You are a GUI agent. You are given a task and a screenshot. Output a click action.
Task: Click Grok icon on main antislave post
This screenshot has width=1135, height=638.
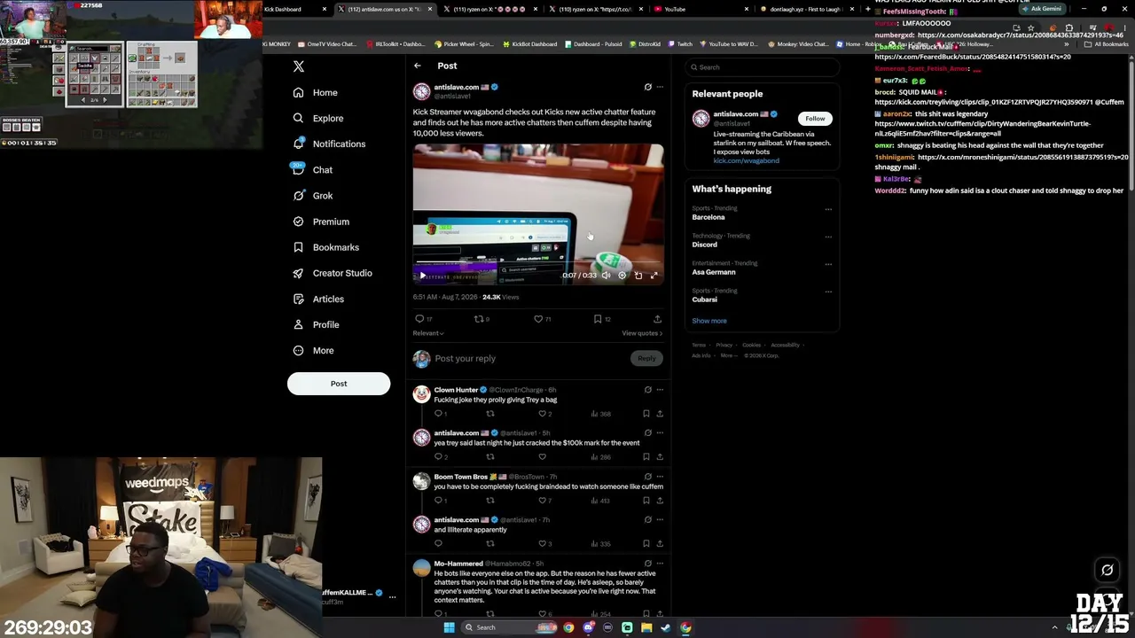(647, 87)
